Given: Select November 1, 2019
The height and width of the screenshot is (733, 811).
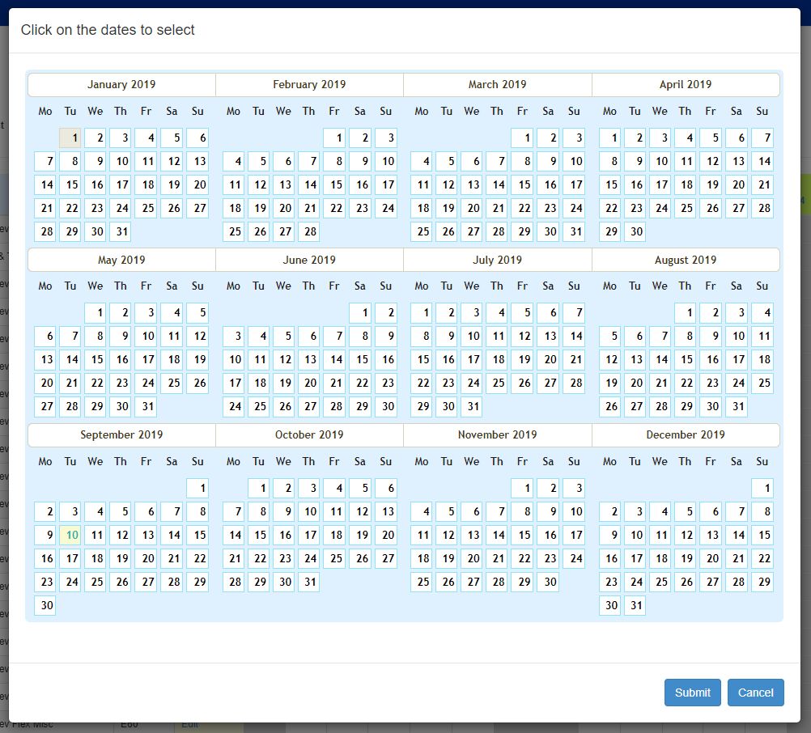Looking at the screenshot, I should [522, 488].
